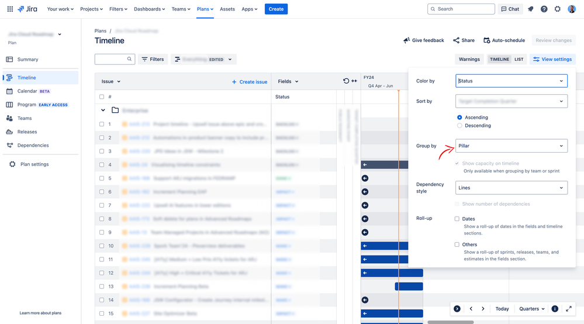
Task: Click the row 13 blue timeline bar
Action: (409, 287)
